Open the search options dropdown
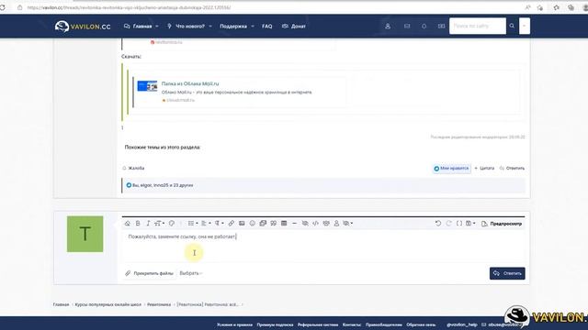The image size is (588, 330). [525, 27]
